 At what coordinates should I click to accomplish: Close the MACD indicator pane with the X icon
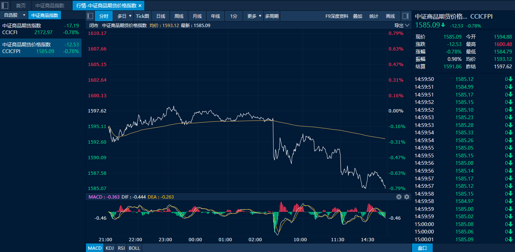[399, 197]
